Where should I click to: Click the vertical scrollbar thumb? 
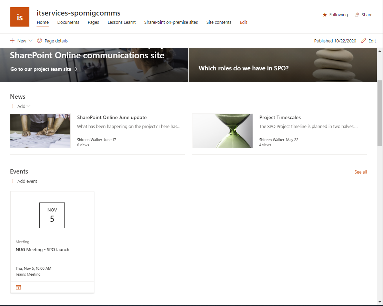pos(380,113)
